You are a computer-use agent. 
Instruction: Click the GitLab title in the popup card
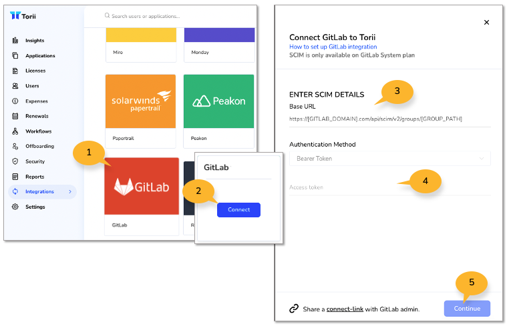(216, 167)
